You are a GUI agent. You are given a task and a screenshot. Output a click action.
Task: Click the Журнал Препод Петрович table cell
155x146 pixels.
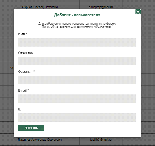(40, 7)
